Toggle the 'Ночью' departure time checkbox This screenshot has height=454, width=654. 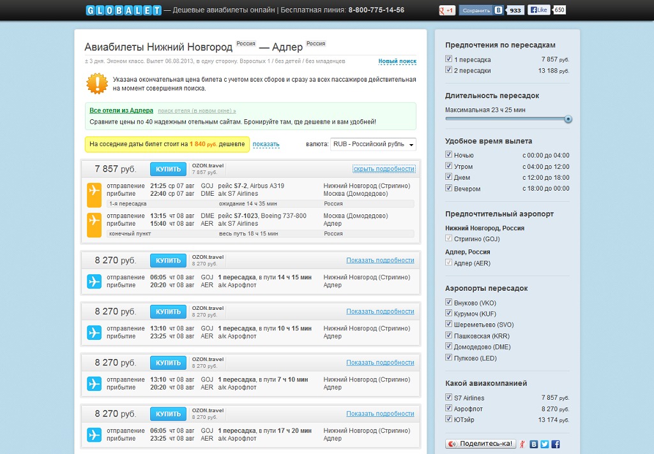[449, 155]
